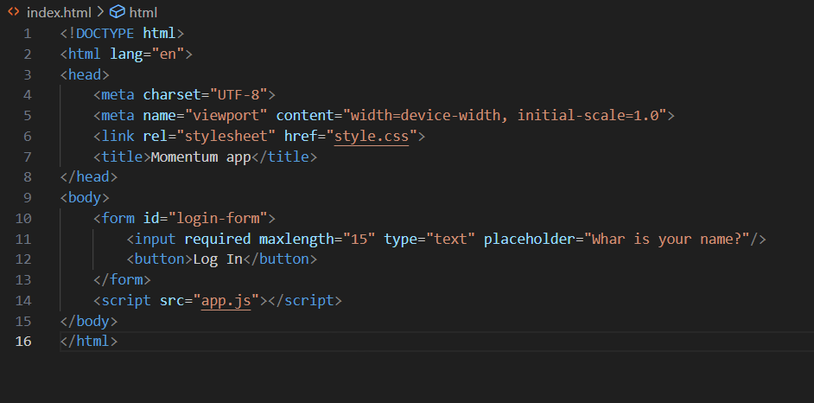The image size is (814, 403).
Task: Expand the breadcrumb chevron after index.html
Action: tap(100, 11)
